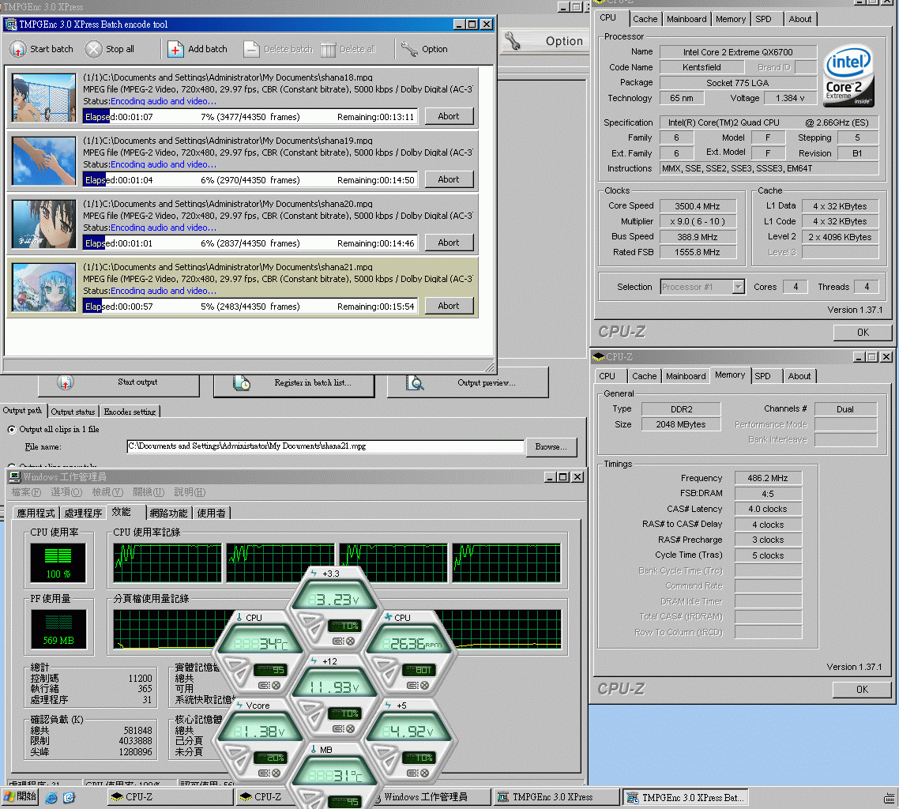
Task: Click the Register in batch list icon
Action: [242, 382]
